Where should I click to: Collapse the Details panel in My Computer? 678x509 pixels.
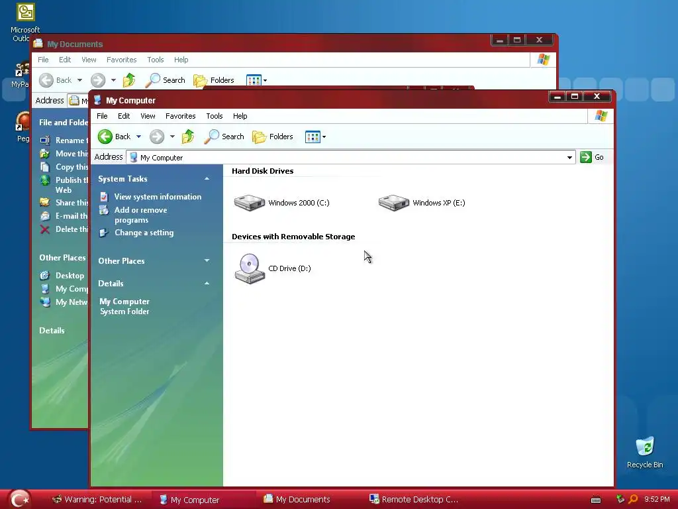(207, 284)
